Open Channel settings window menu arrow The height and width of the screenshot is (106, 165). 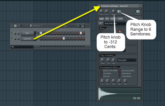[x=99, y=6]
